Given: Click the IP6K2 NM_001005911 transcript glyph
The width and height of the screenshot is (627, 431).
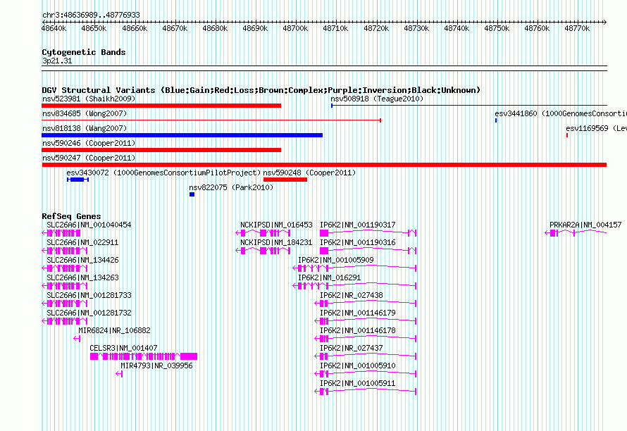Looking at the screenshot, I should coord(366,392).
